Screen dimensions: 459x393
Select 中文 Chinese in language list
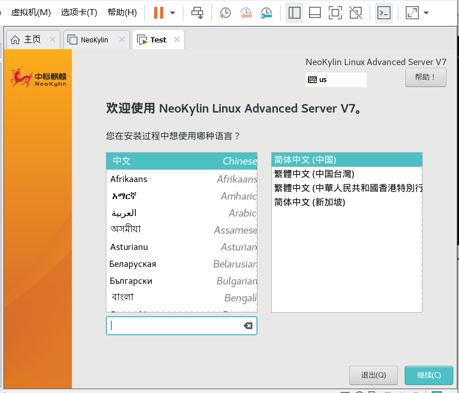tap(182, 161)
